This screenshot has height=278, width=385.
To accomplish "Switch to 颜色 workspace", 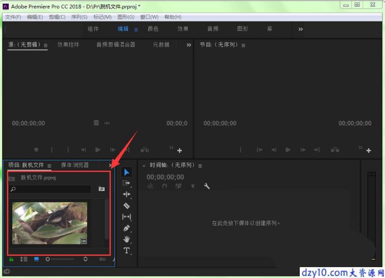I will click(x=153, y=29).
